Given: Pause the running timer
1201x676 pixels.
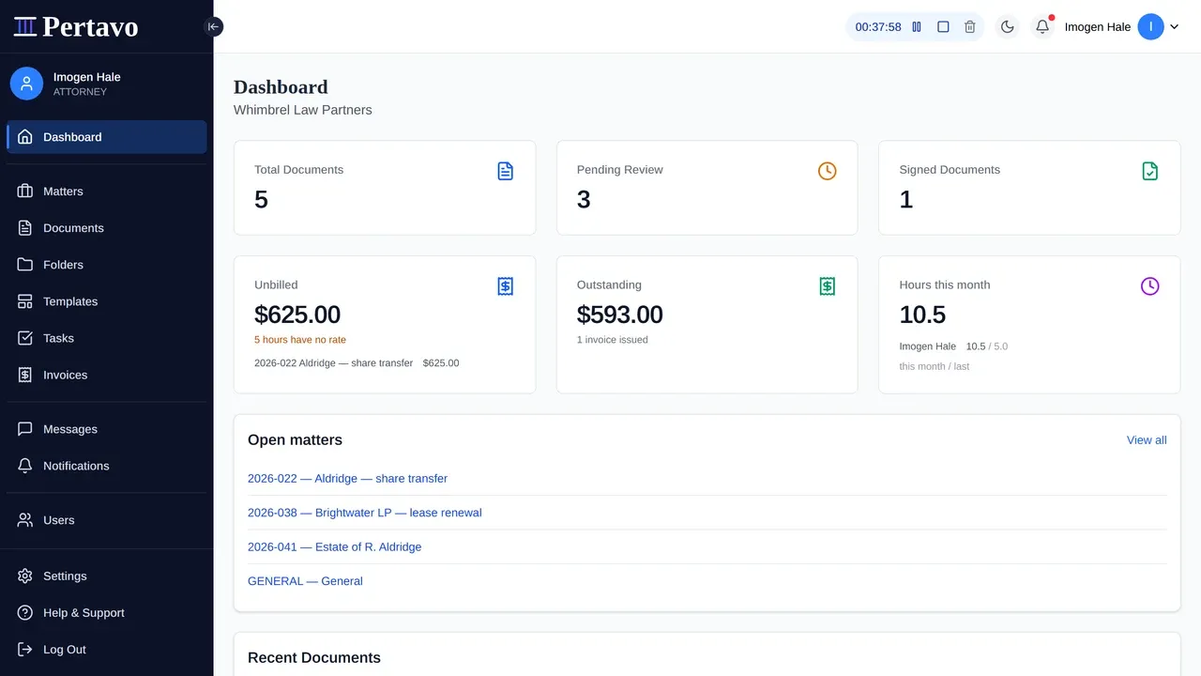Looking at the screenshot, I should [917, 27].
